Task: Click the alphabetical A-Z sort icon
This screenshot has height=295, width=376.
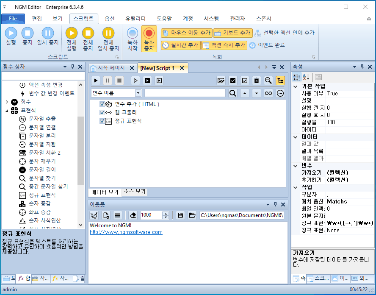Action: [x=306, y=77]
